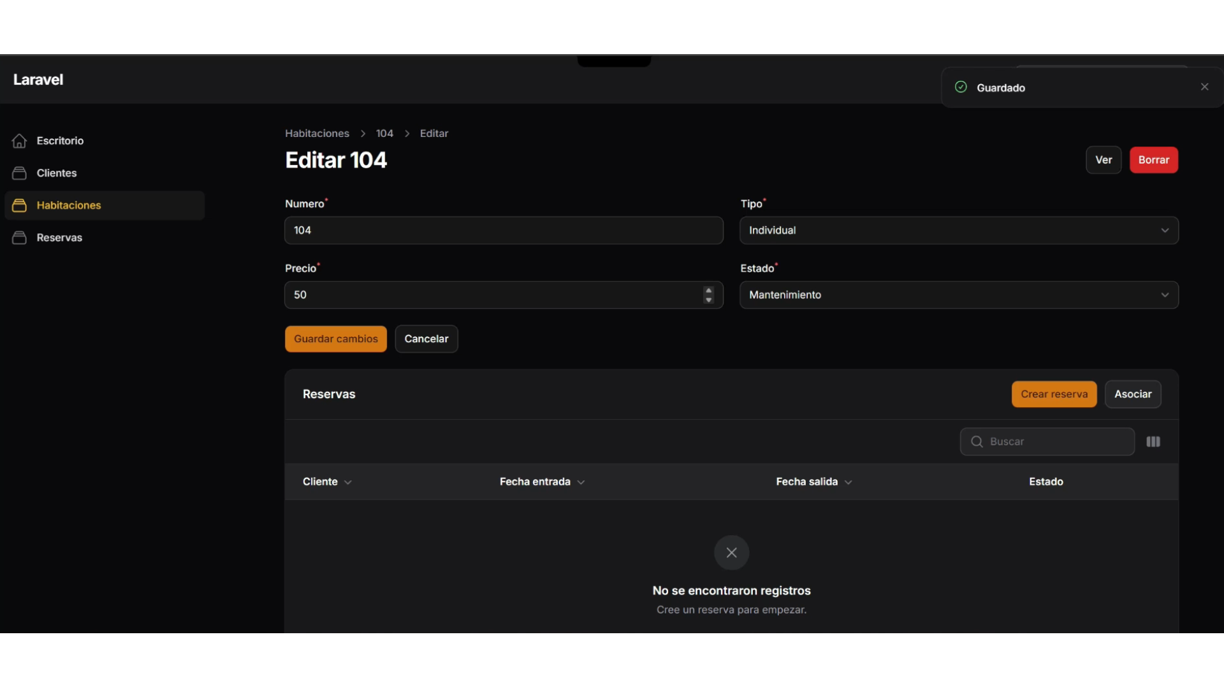Click the Escritorio home icon
This screenshot has height=688, width=1224.
pyautogui.click(x=19, y=141)
